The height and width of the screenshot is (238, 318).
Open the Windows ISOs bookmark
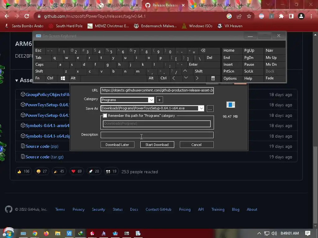pos(197,26)
